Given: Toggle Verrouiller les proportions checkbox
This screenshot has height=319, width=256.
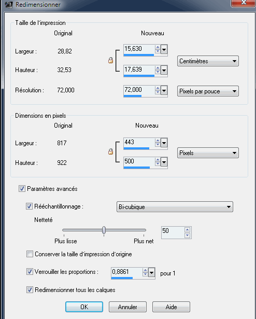Looking at the screenshot, I should [x=30, y=272].
